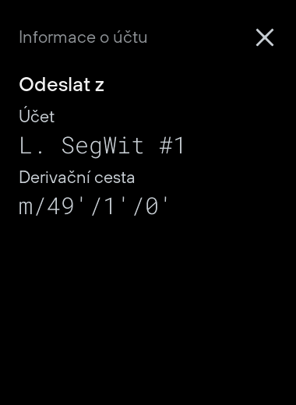Tap the X icon at top right
This screenshot has height=405, width=296.
[x=265, y=37]
